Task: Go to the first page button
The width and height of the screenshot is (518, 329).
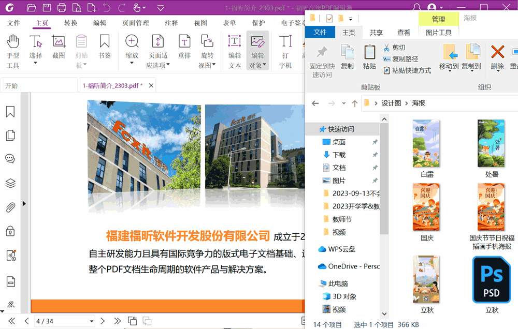Action: coord(11,321)
